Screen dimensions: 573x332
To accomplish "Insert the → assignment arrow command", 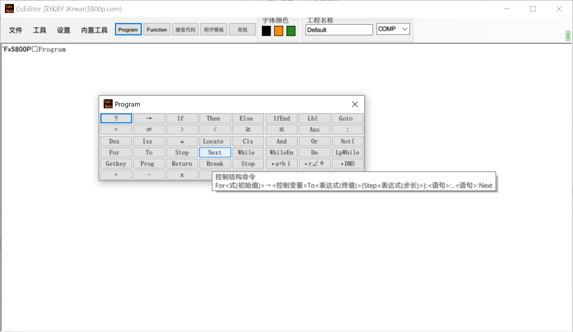I will [x=149, y=119].
